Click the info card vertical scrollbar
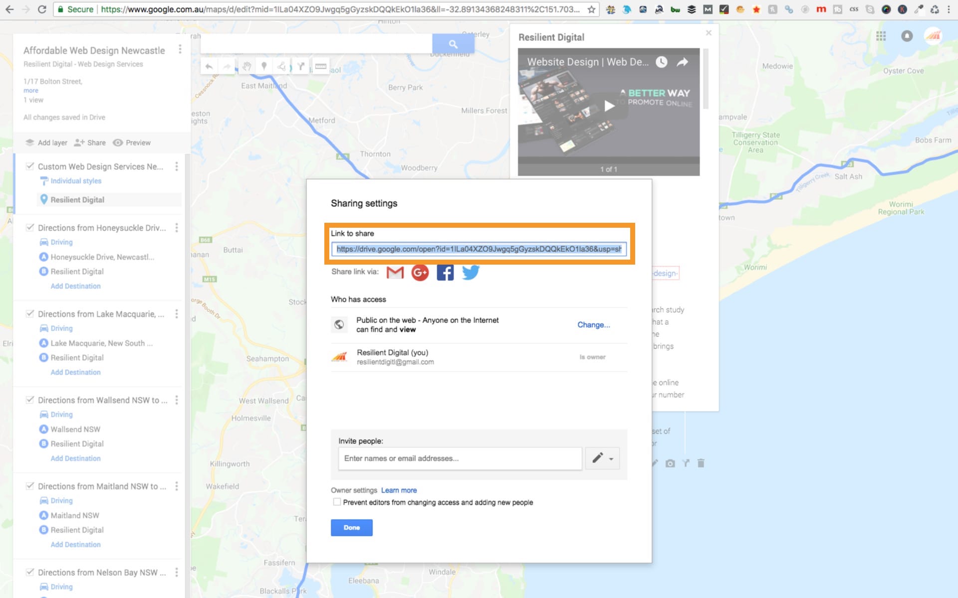The width and height of the screenshot is (958, 598). pos(706,78)
